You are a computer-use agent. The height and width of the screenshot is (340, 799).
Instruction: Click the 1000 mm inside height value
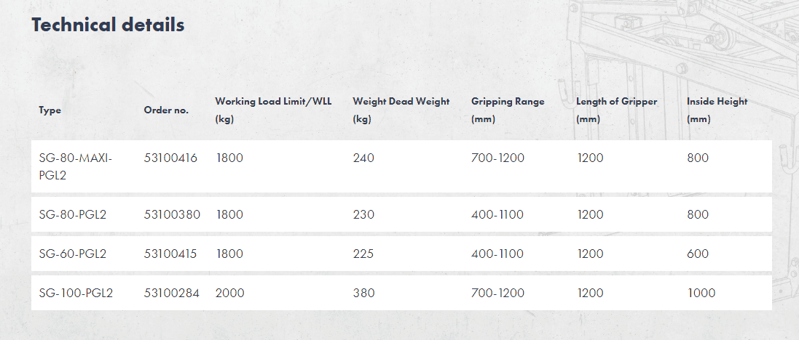click(701, 294)
